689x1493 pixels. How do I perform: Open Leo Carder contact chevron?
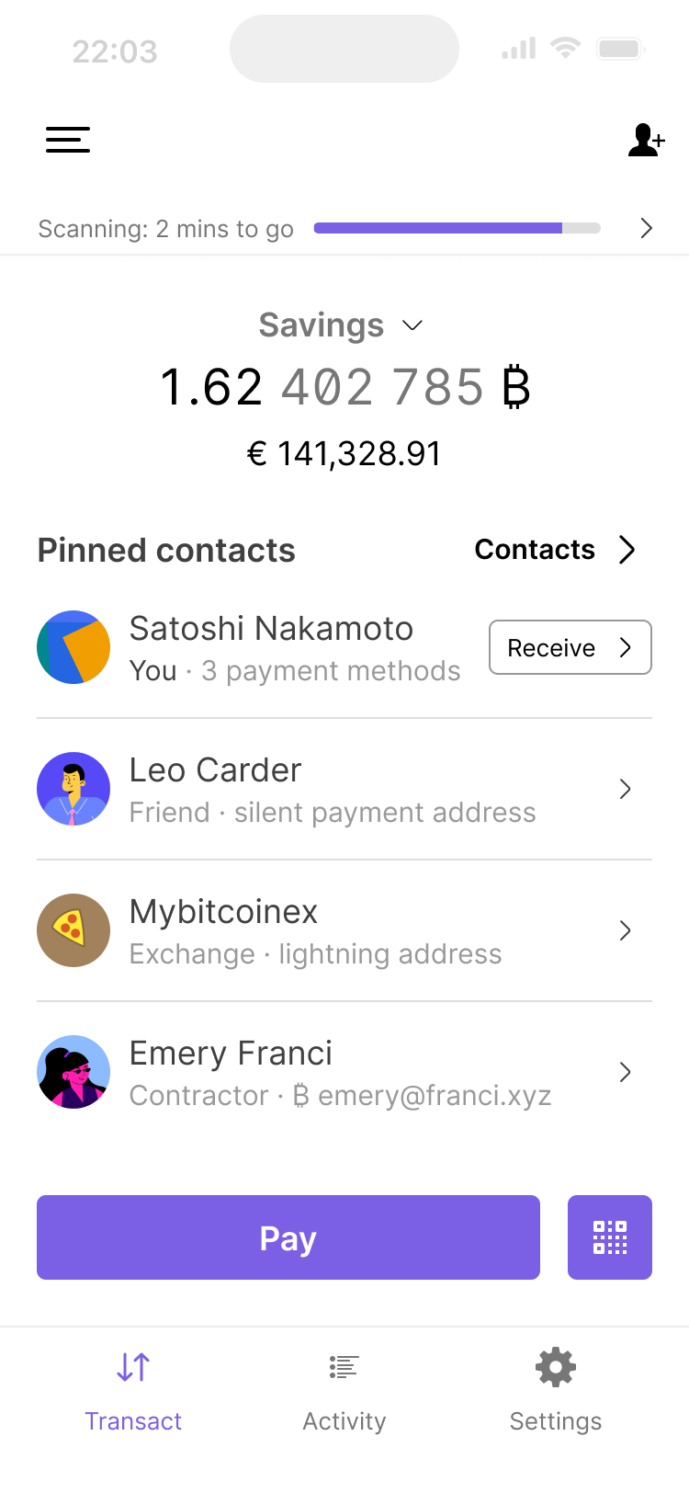pyautogui.click(x=625, y=789)
